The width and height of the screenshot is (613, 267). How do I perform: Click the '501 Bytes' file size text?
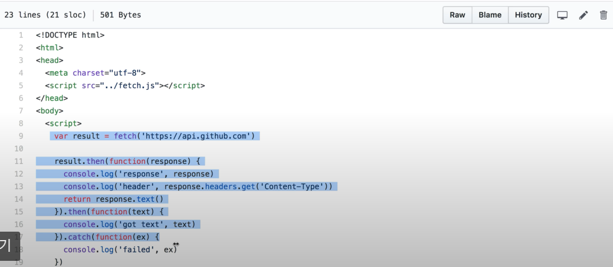(120, 15)
